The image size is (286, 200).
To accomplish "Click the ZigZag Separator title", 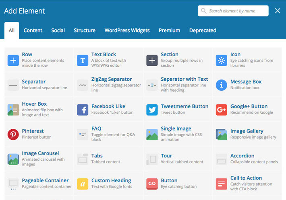I will click(x=111, y=79).
